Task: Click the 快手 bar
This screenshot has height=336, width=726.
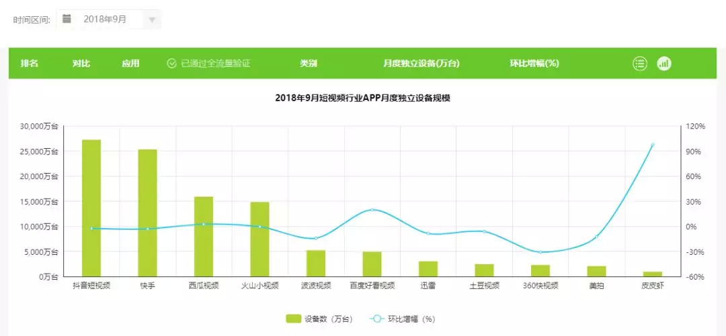Action: pos(148,213)
